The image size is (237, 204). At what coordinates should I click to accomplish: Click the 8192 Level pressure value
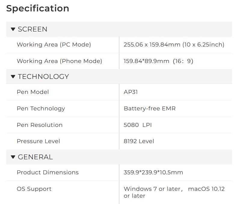139,141
